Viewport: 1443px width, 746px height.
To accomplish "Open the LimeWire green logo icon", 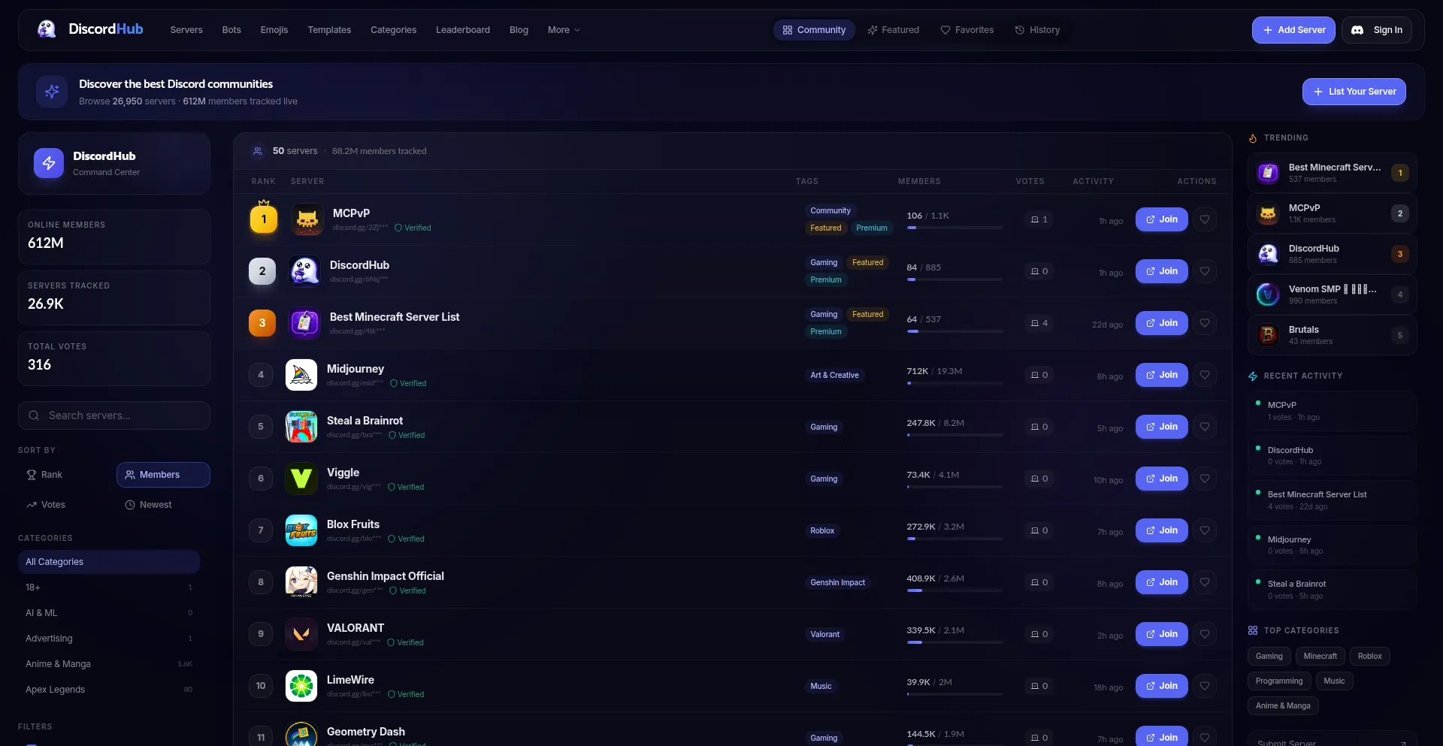I will point(301,686).
